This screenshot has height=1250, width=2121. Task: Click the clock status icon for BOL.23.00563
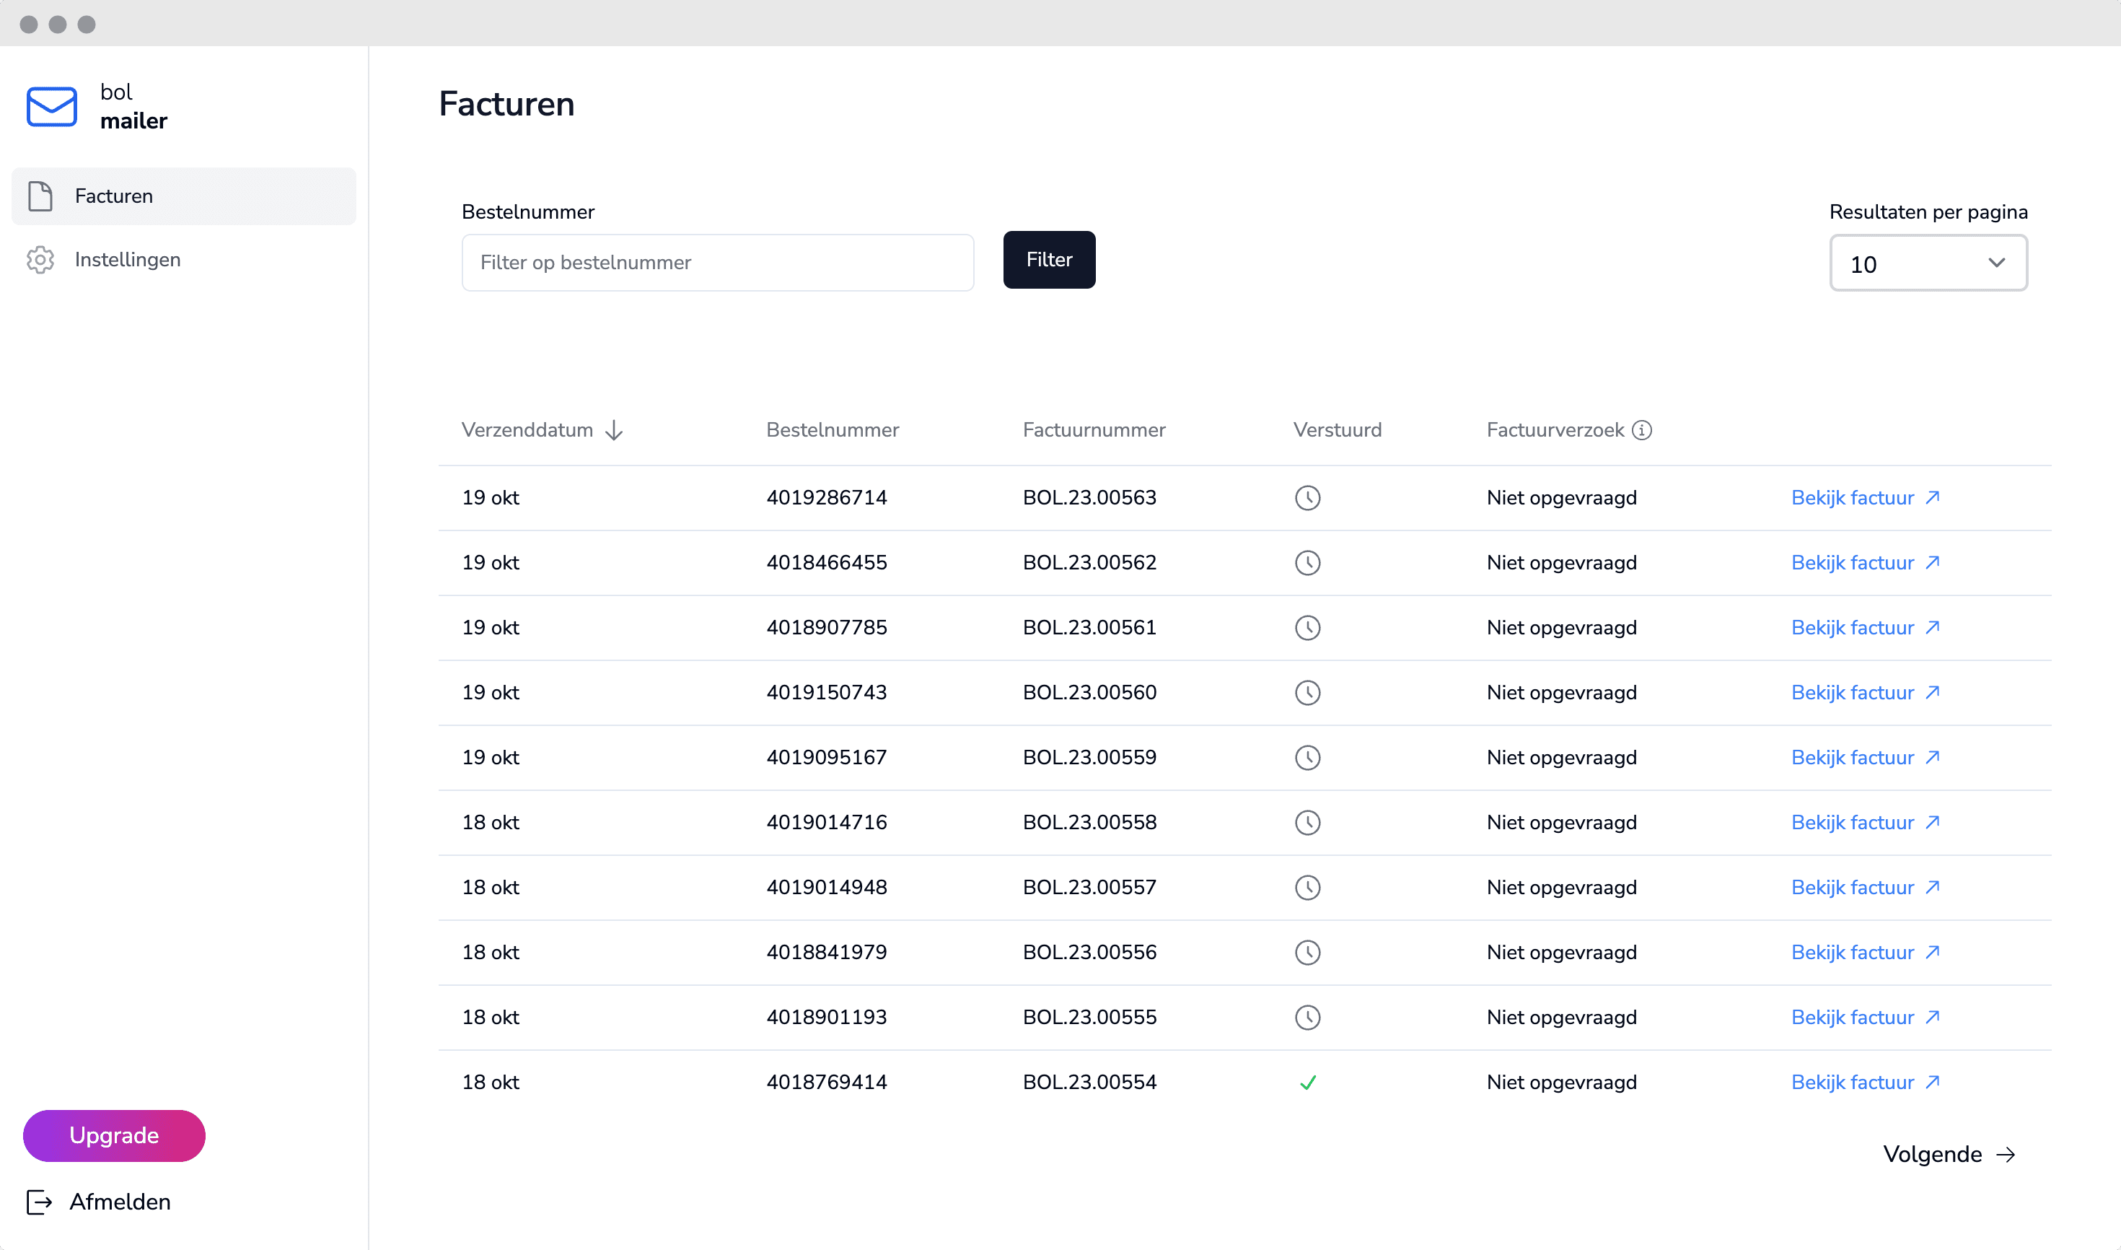[1307, 498]
